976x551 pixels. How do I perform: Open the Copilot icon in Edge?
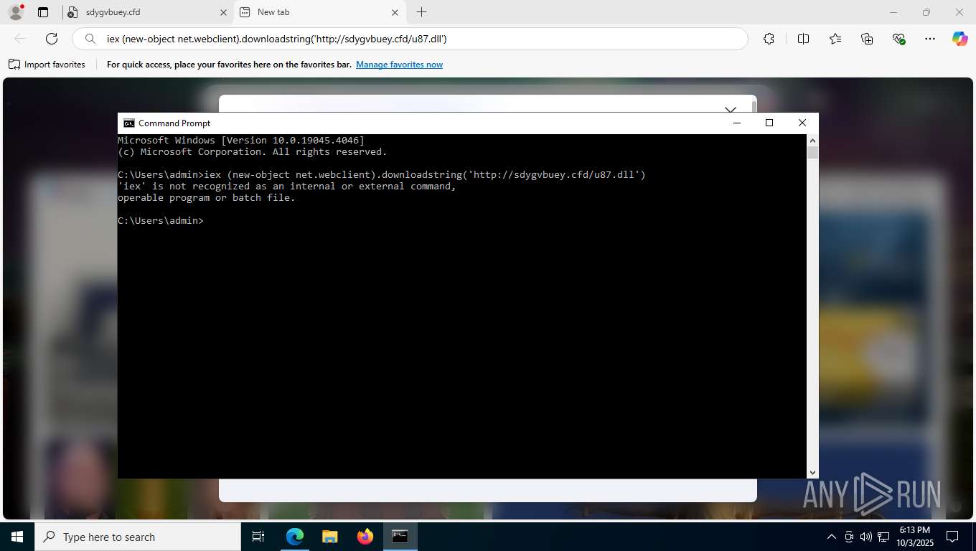(x=959, y=39)
